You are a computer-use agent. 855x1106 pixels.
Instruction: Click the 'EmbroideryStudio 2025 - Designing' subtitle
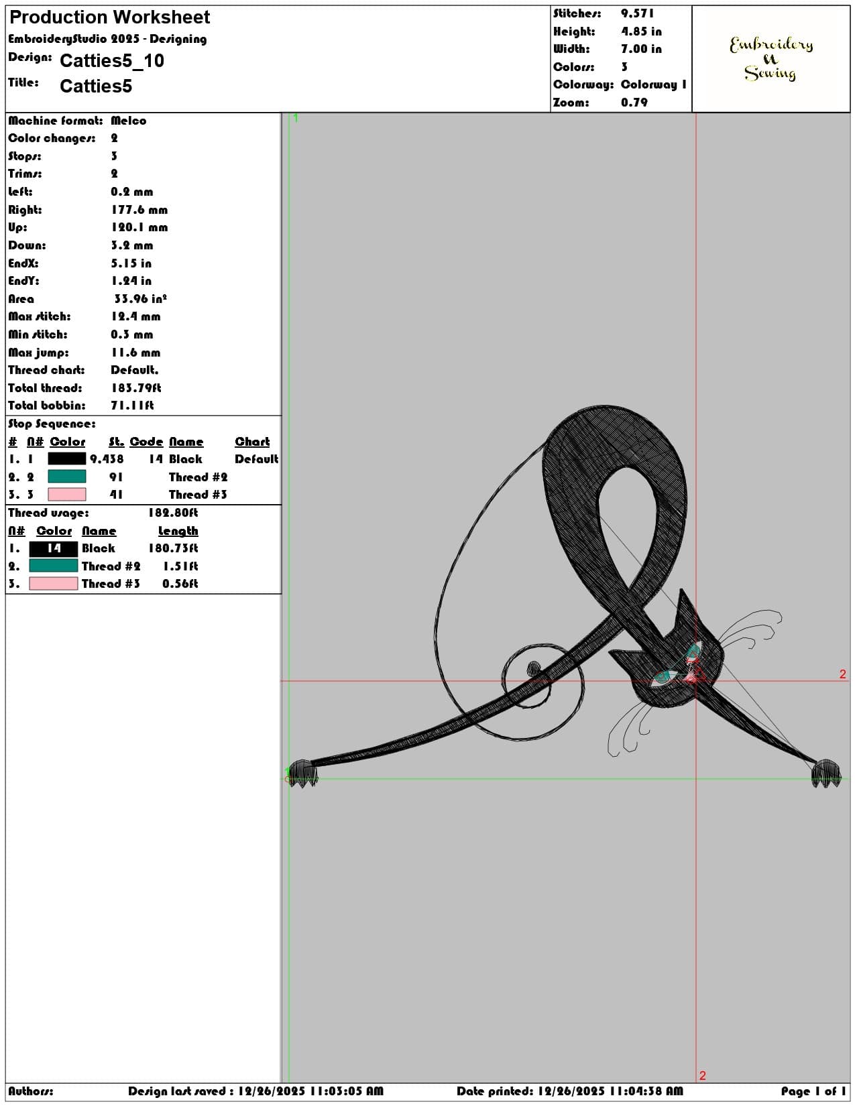pyautogui.click(x=107, y=39)
